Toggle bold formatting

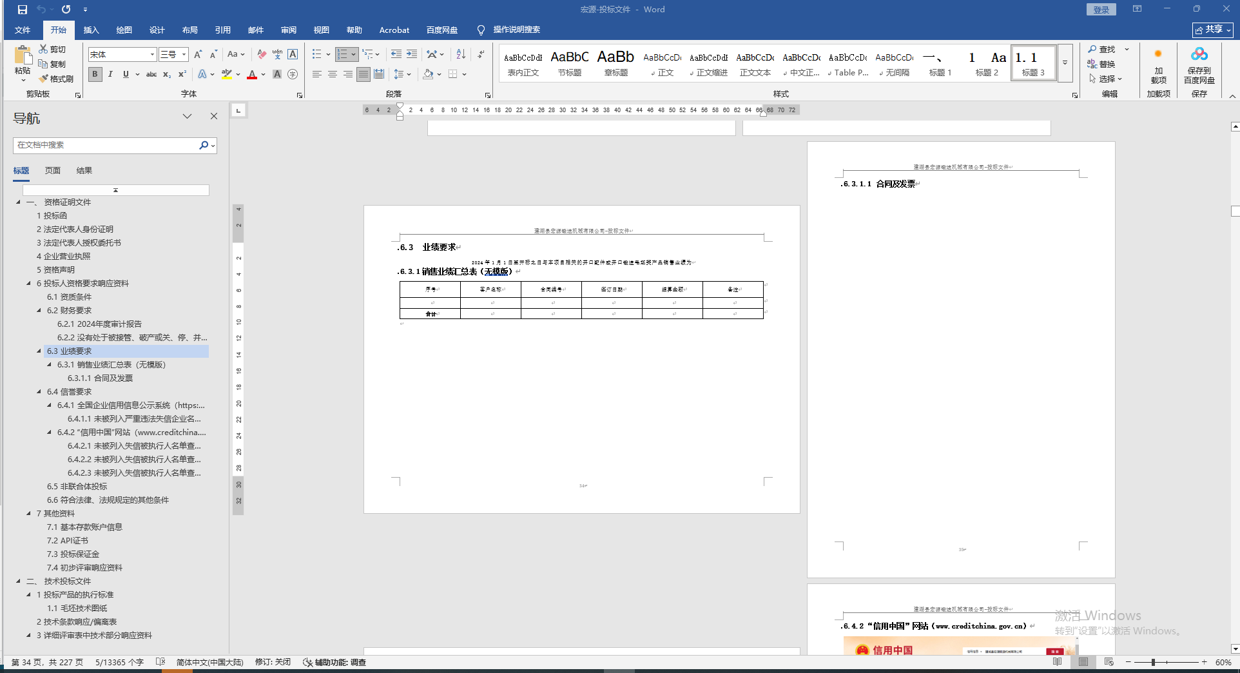[95, 74]
